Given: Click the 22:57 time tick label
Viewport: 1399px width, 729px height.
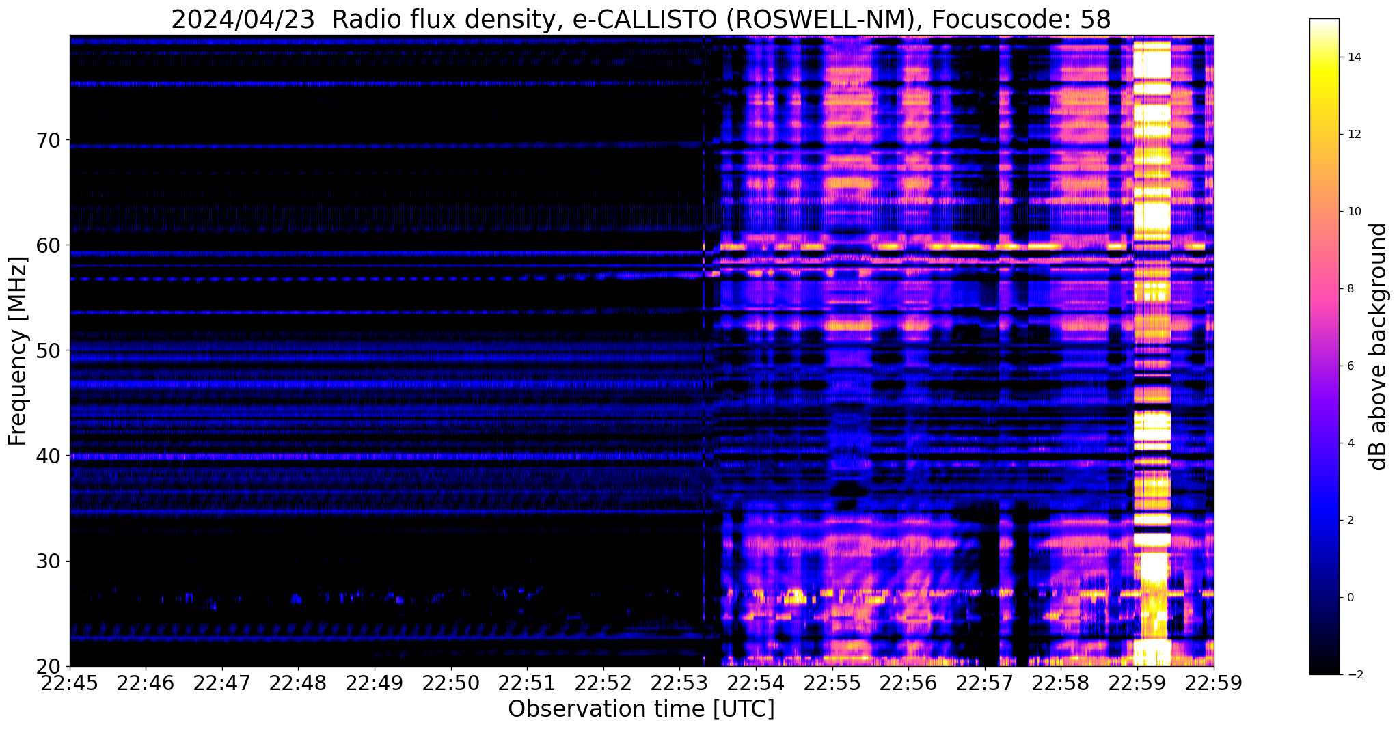Looking at the screenshot, I should pos(985,683).
